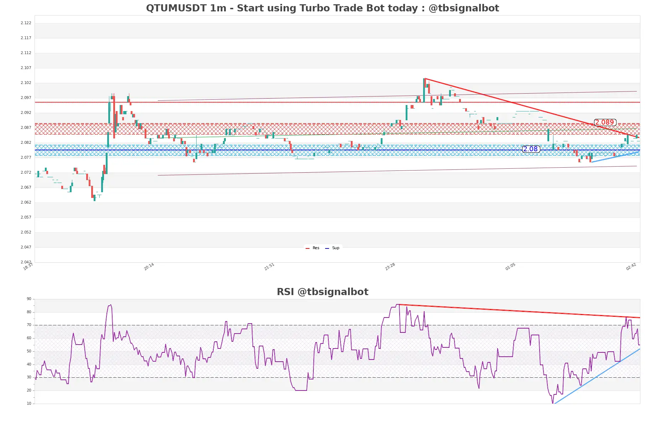Click the RSI 60 axis label
Image resolution: width=645 pixels, height=430 pixels.
29,338
